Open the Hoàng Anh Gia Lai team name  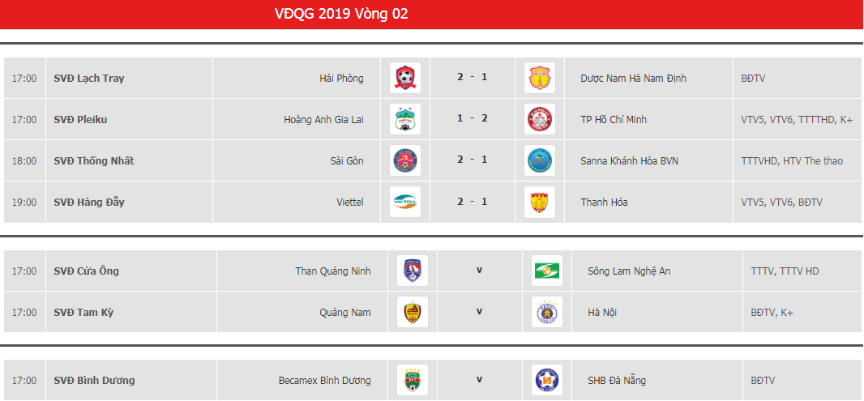(323, 120)
